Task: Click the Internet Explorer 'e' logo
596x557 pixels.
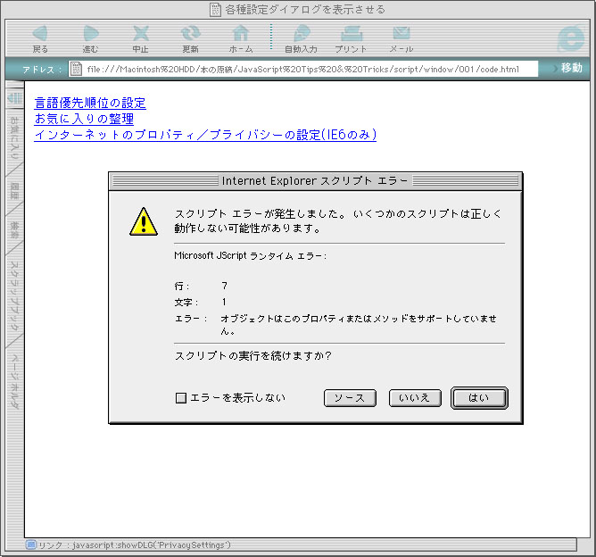Action: click(x=571, y=38)
